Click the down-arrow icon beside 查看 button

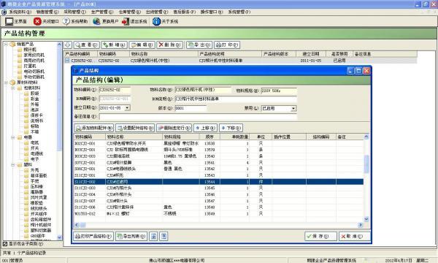click(x=68, y=45)
